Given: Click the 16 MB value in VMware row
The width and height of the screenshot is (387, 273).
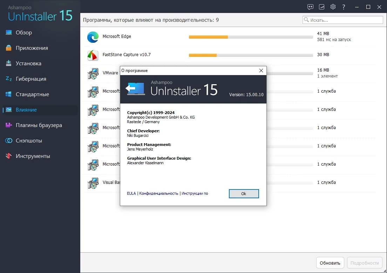Looking at the screenshot, I should (x=323, y=70).
